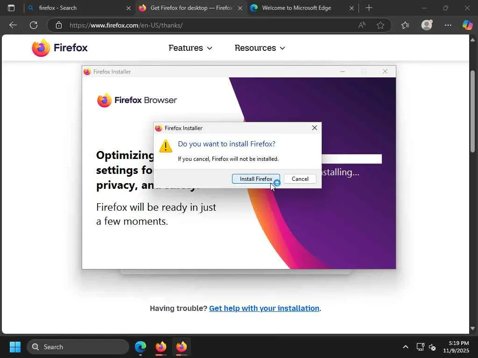Screen dimensions: 478x358
Task: Close the Get Firefox for desktop tab
Action: click(240, 8)
